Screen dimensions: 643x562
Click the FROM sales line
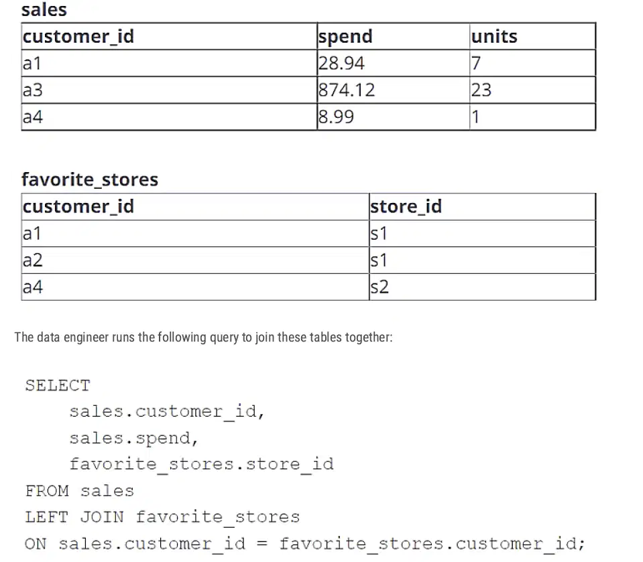tap(80, 491)
